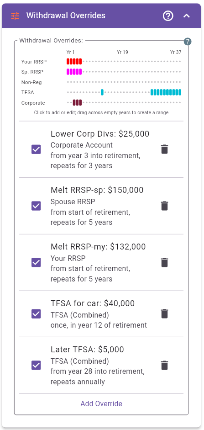Click the sliders icon beside panel title
The width and height of the screenshot is (204, 430).
pyautogui.click(x=15, y=16)
